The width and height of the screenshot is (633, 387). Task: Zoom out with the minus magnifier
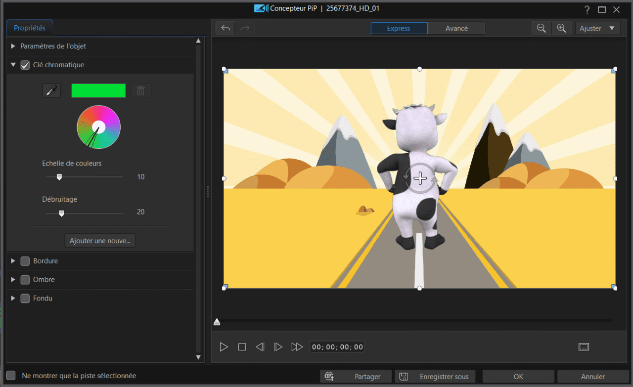click(542, 28)
